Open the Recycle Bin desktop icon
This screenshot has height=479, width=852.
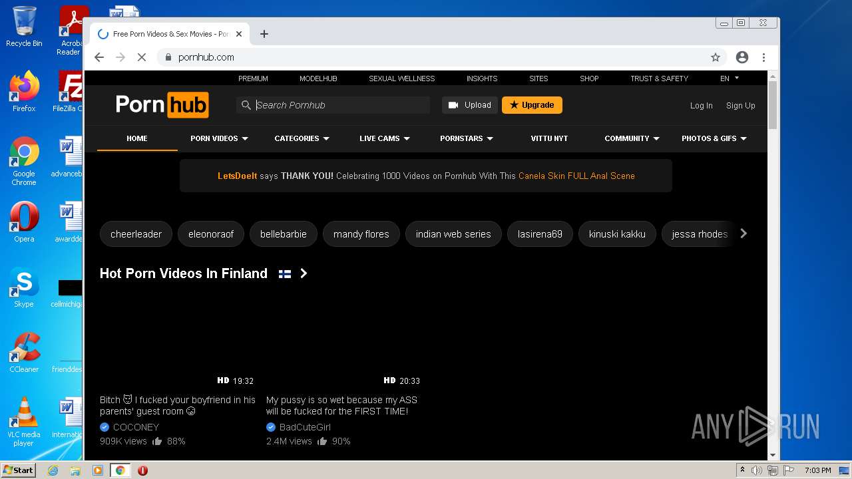[x=24, y=27]
